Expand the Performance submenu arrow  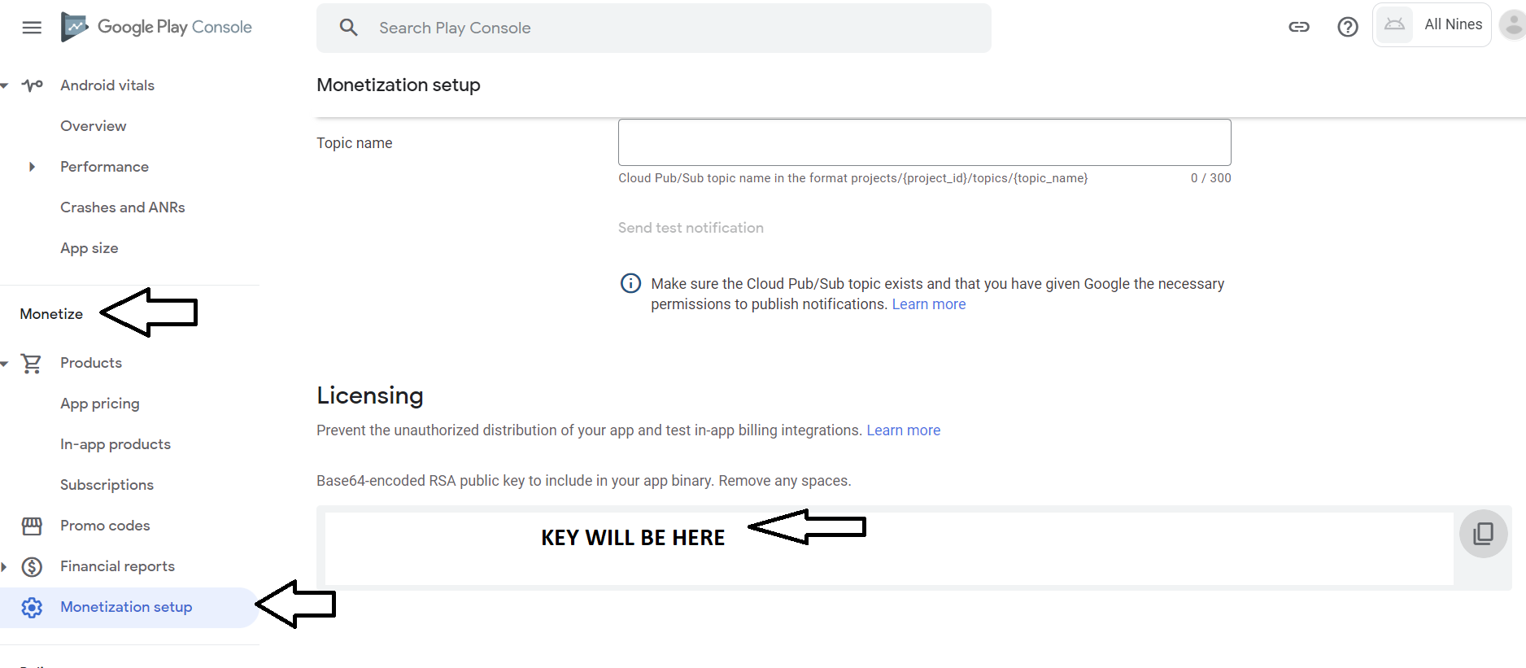[32, 167]
